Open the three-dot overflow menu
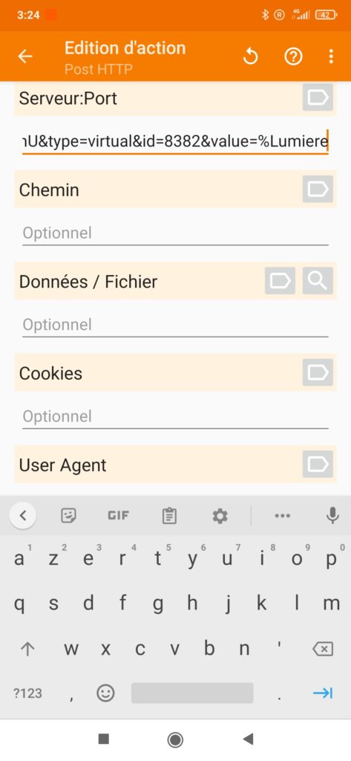351x761 pixels. click(331, 56)
